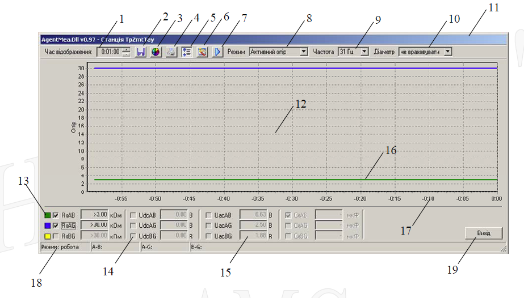Viewport: 524px width, 298px height.
Task: Click the blue RxAG line on the chart
Action: [x=295, y=68]
